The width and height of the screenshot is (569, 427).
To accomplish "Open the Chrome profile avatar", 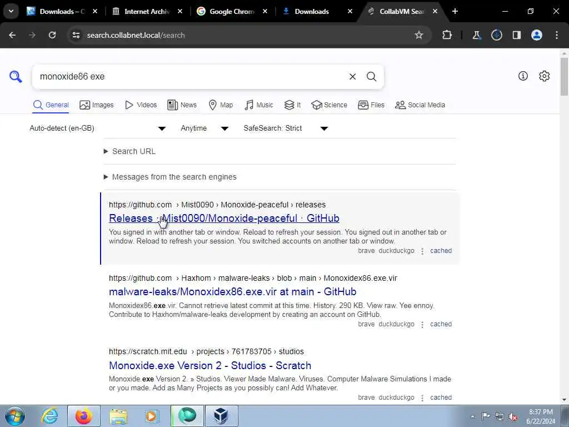I will [x=537, y=35].
